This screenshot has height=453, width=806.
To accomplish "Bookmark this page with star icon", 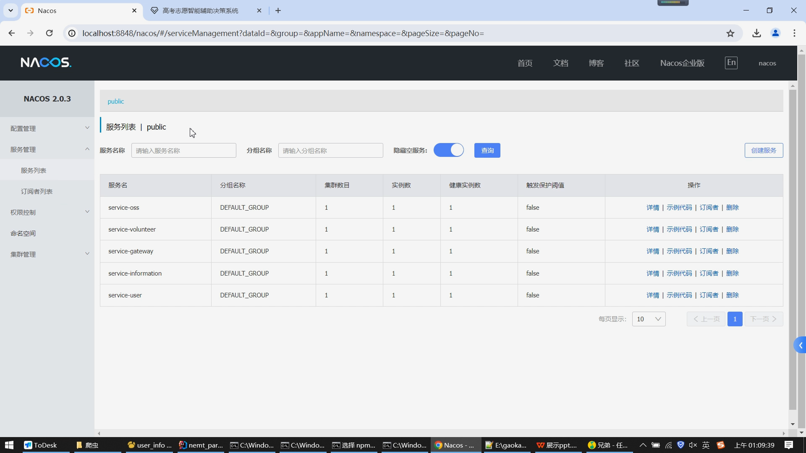I will [x=730, y=33].
